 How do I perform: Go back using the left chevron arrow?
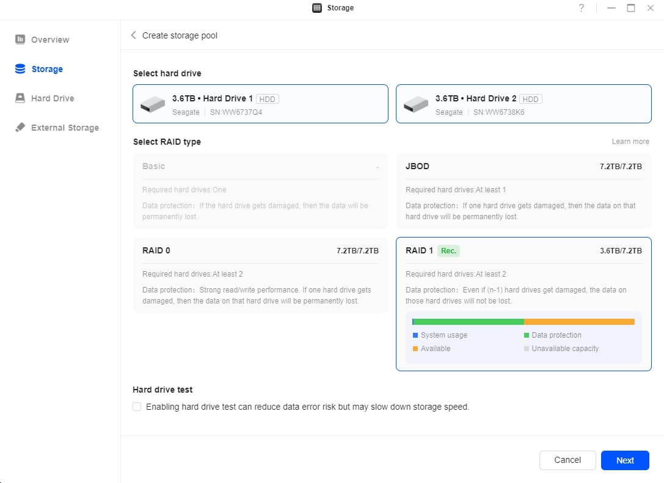coord(134,35)
